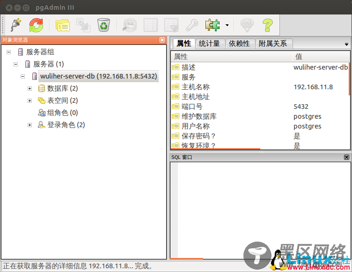This screenshot has width=352, height=272.
Task: Open the tab list dropdown arrow
Action: pos(346,44)
